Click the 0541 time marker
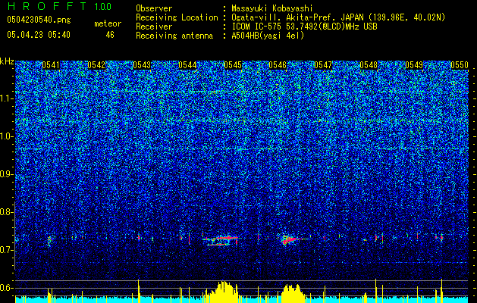477x303 pixels. pos(51,65)
